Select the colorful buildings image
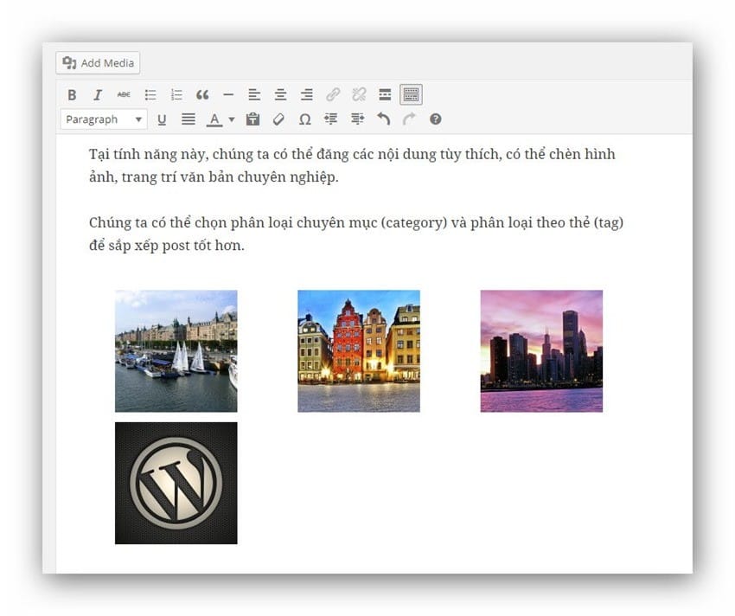This screenshot has width=735, height=616. pos(359,351)
